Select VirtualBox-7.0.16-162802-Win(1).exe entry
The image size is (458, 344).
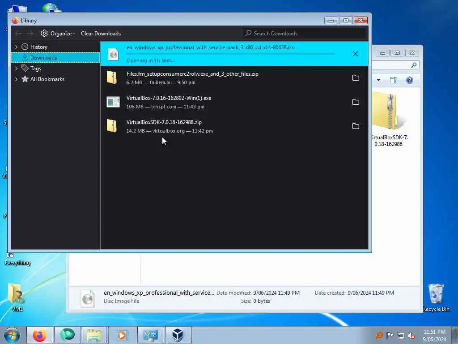point(234,102)
